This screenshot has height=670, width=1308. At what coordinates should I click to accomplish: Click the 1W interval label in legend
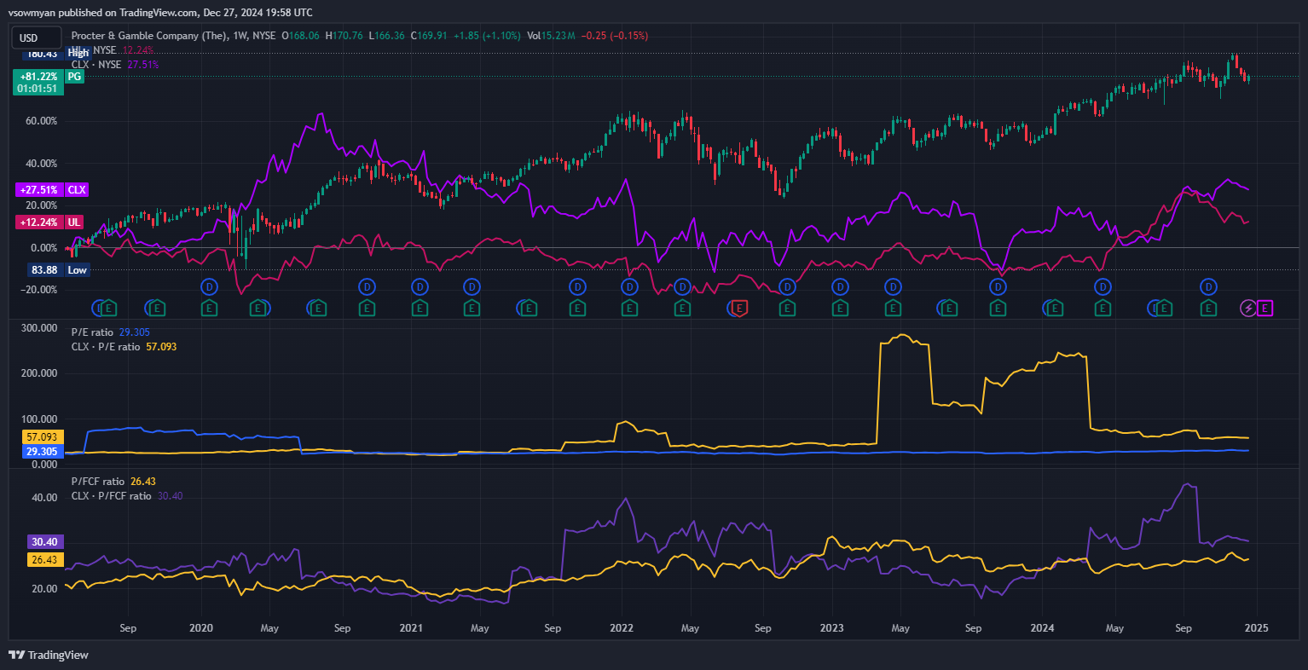(240, 36)
